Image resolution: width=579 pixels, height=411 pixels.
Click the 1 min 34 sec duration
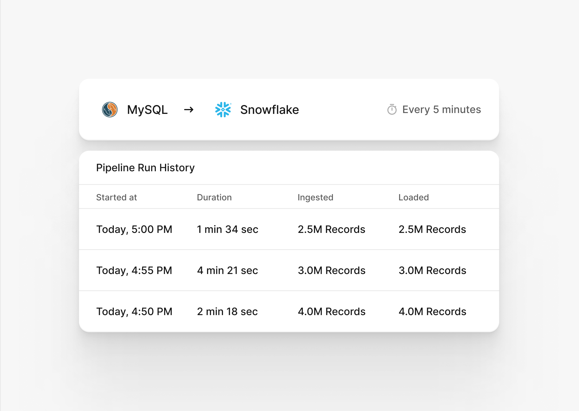pos(228,229)
